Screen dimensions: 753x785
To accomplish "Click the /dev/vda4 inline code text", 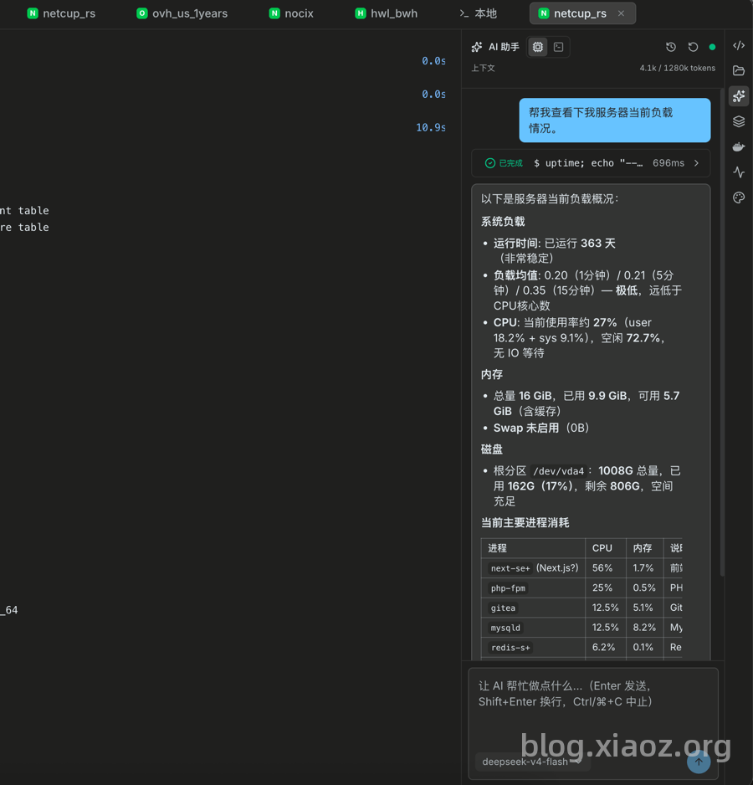I will 558,471.
